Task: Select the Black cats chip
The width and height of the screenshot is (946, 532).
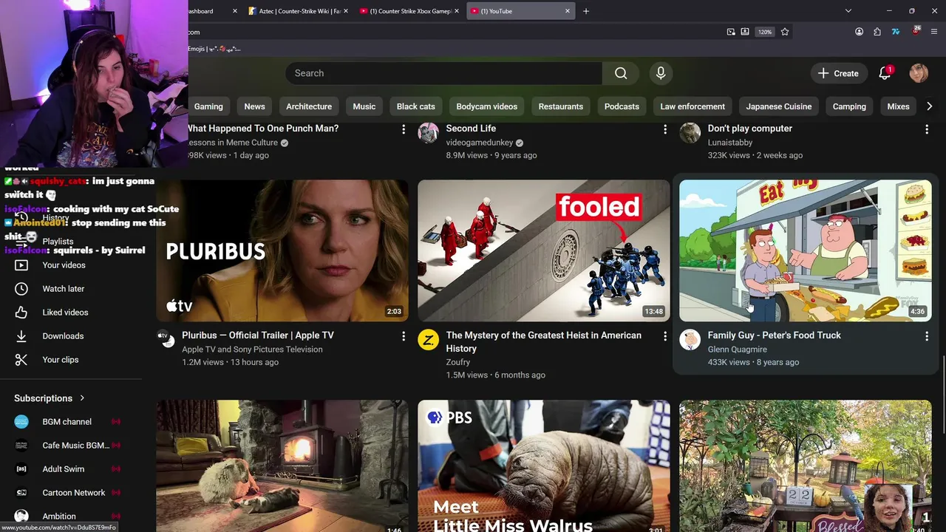Action: [416, 106]
